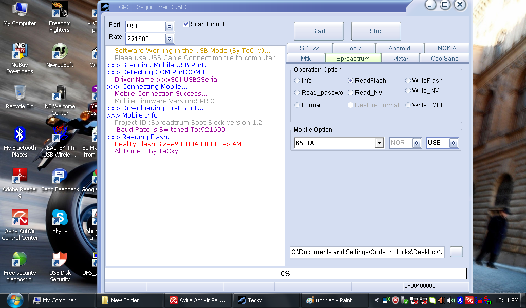The height and width of the screenshot is (308, 526).
Task: Open the 6531A mobile model dropdown
Action: [x=380, y=143]
